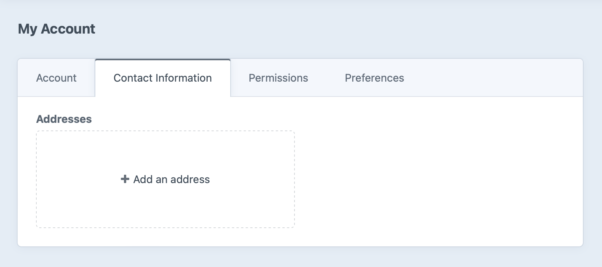This screenshot has width=602, height=267.
Task: Click the Add an address link
Action: 171,179
